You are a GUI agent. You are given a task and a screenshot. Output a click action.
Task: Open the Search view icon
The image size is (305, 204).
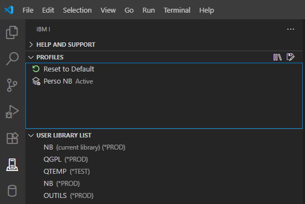[12, 59]
